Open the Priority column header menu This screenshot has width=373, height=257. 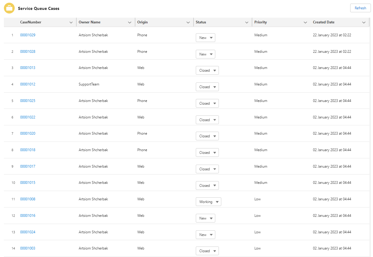305,22
